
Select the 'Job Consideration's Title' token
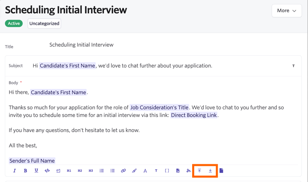[x=159, y=108]
